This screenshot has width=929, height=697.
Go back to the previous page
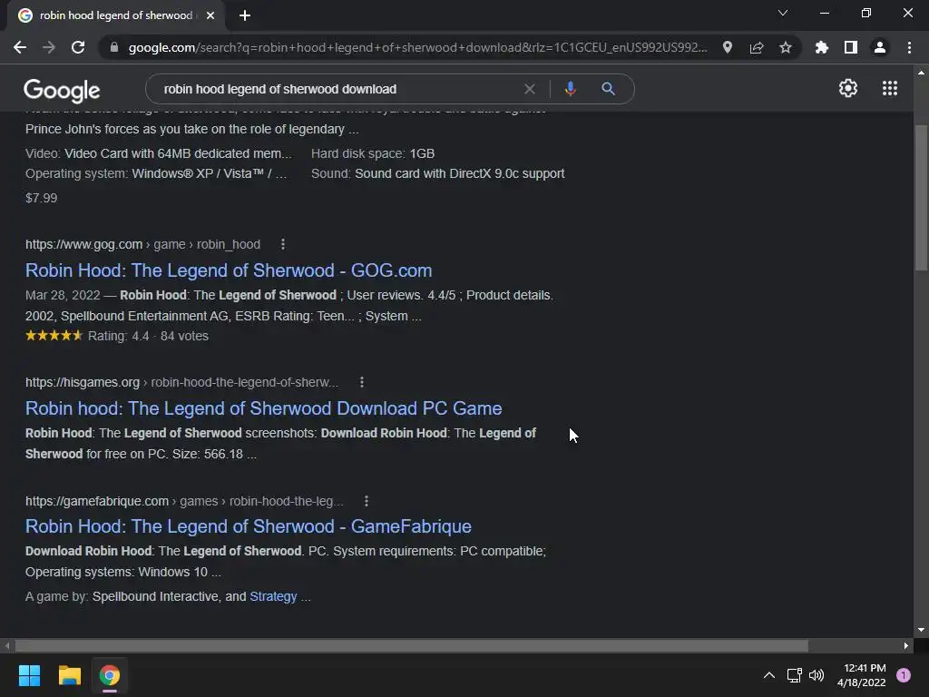pyautogui.click(x=20, y=47)
